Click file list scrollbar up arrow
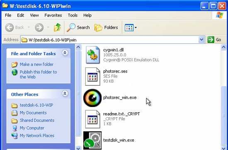 223,47
